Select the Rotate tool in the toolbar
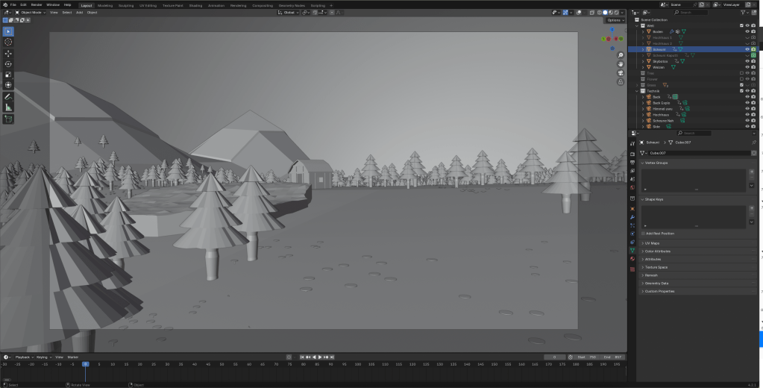 point(8,64)
